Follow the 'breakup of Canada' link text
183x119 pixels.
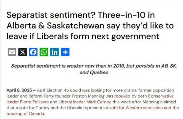pos(26,114)
